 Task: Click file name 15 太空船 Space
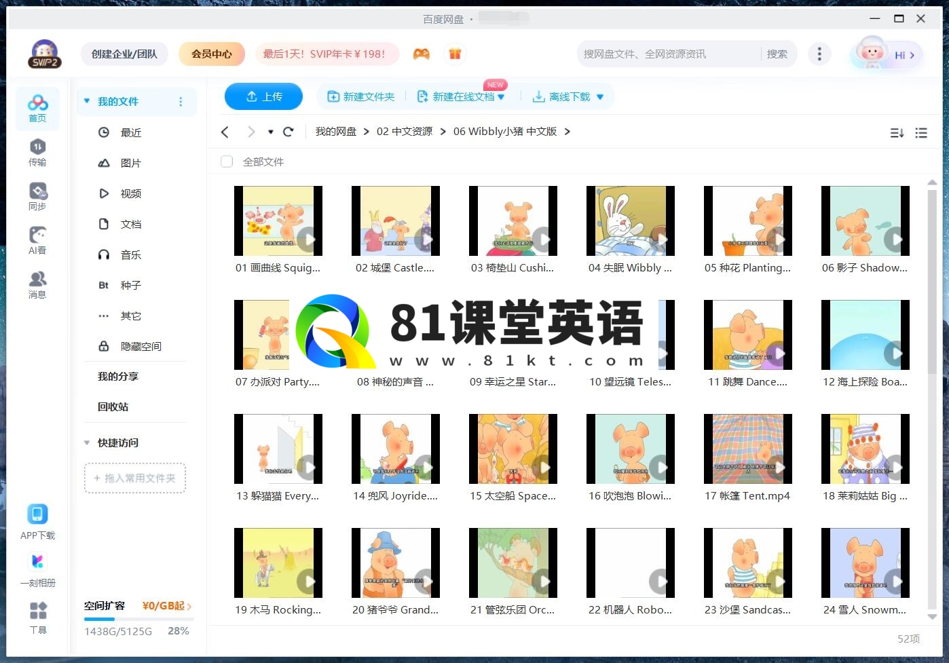click(513, 496)
